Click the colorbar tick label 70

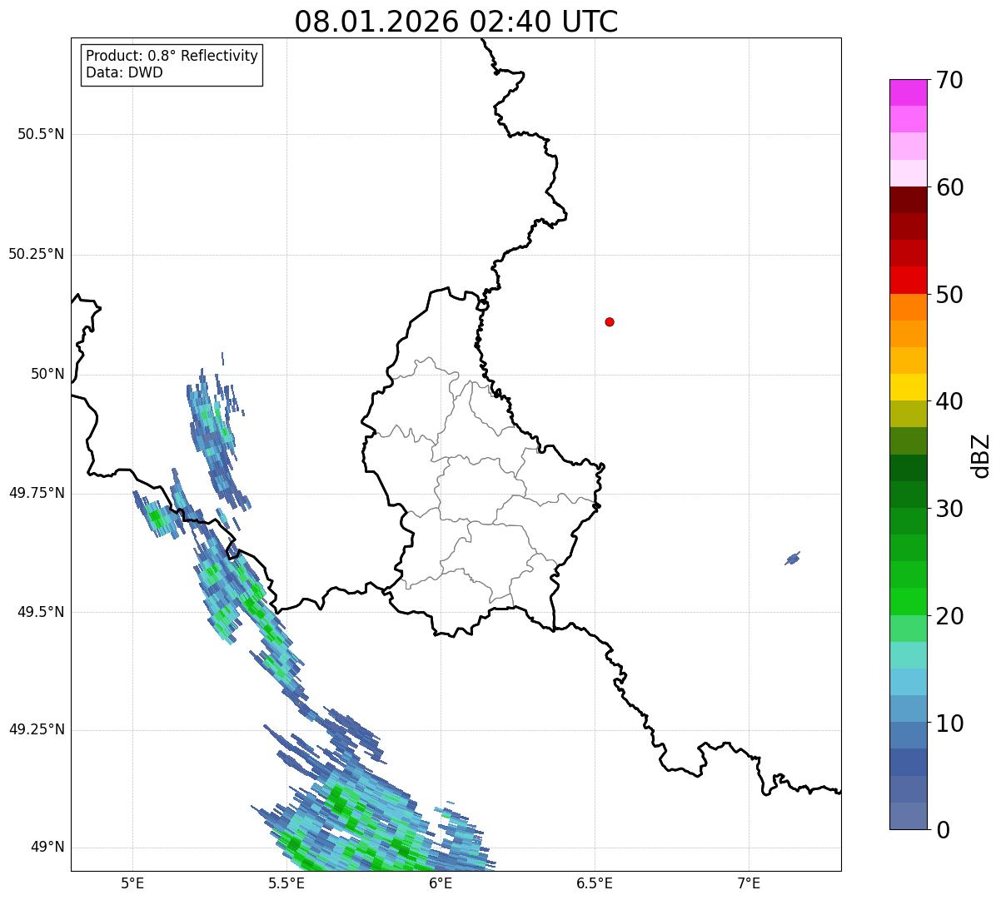click(949, 80)
